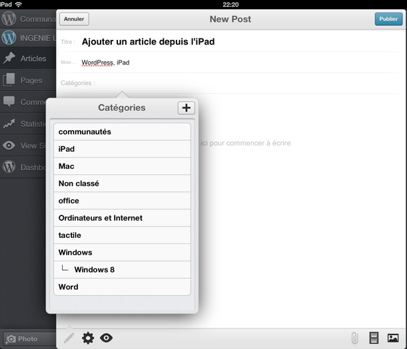This screenshot has width=407, height=349.
Task: Add a new category with plus button
Action: pyautogui.click(x=186, y=108)
